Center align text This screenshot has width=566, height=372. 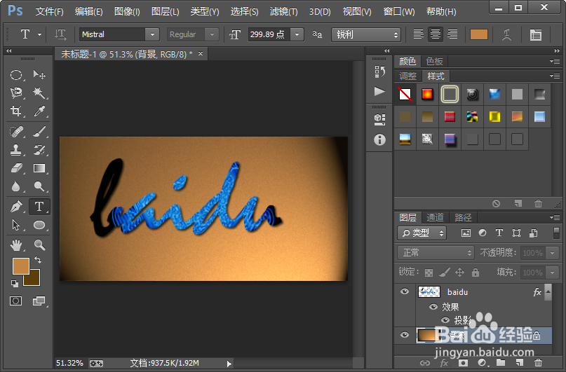[x=436, y=34]
